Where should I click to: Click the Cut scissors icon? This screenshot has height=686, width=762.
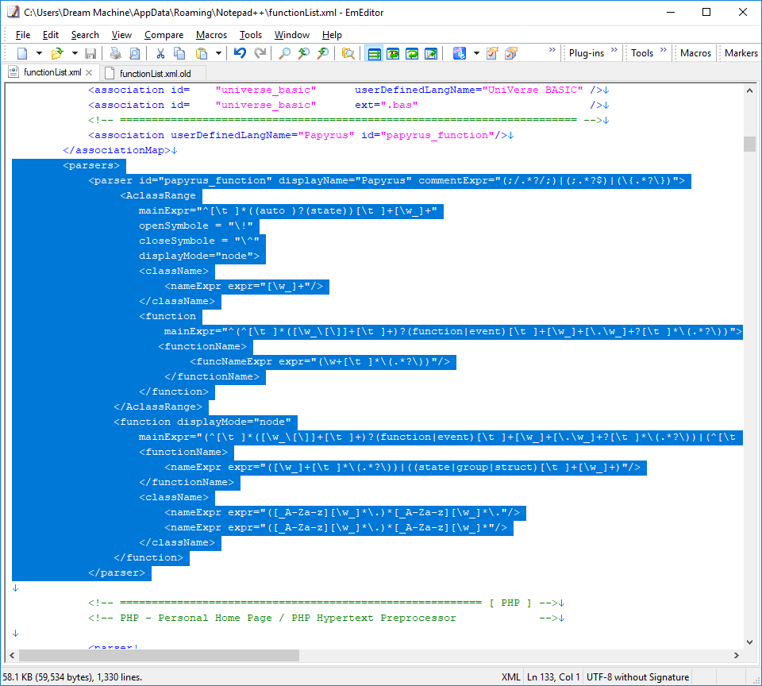tap(160, 53)
